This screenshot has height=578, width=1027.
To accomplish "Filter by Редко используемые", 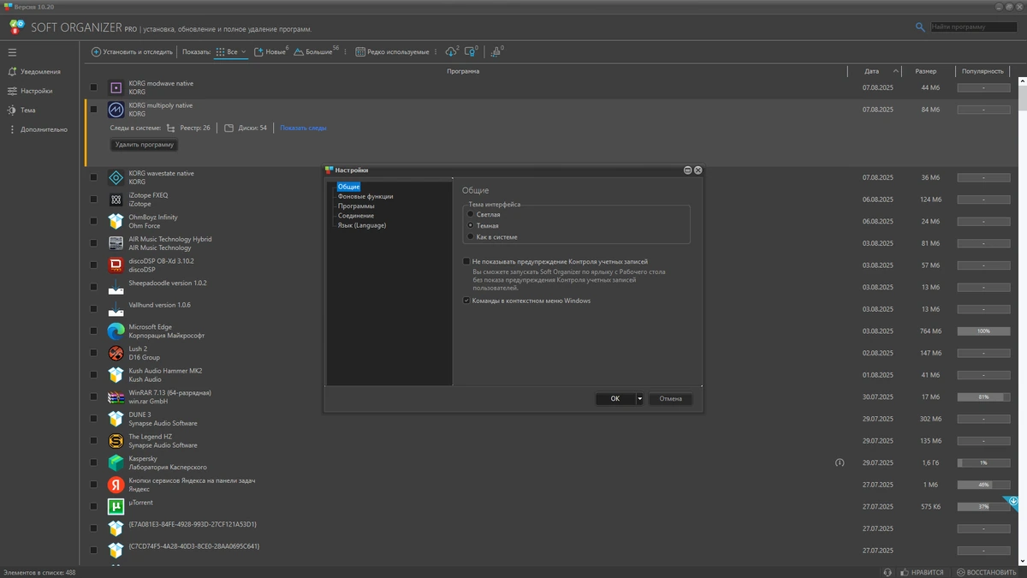I will tap(393, 52).
